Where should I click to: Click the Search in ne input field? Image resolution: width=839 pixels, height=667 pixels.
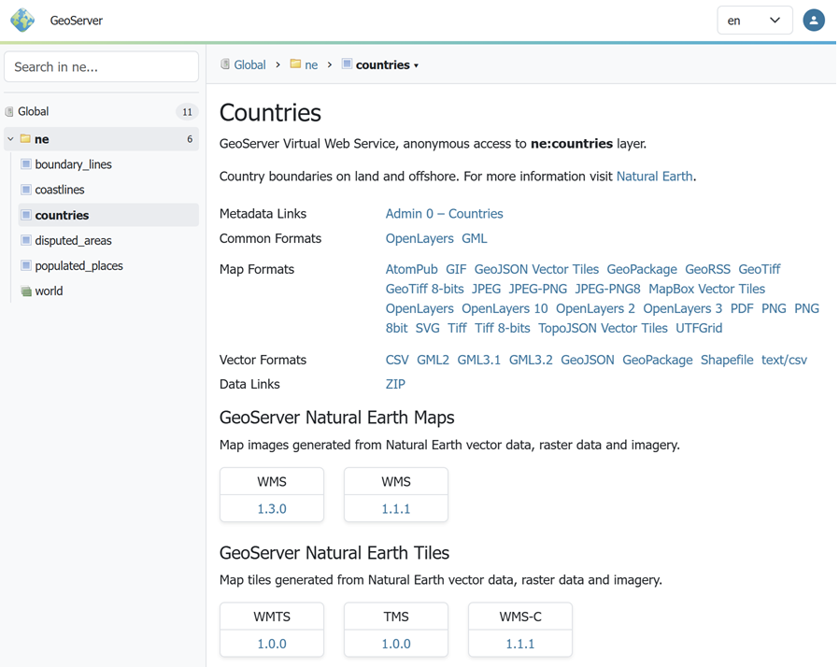coord(101,67)
